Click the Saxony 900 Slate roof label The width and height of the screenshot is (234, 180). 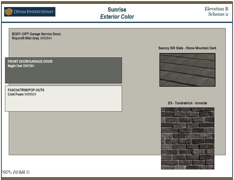tap(187, 48)
